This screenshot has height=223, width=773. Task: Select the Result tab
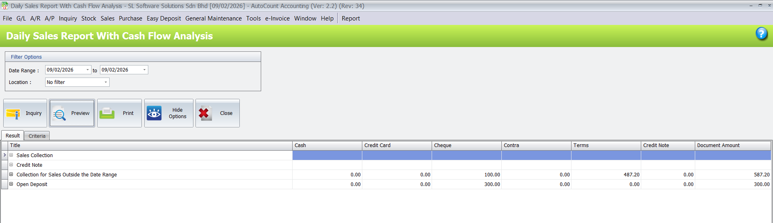(x=12, y=136)
